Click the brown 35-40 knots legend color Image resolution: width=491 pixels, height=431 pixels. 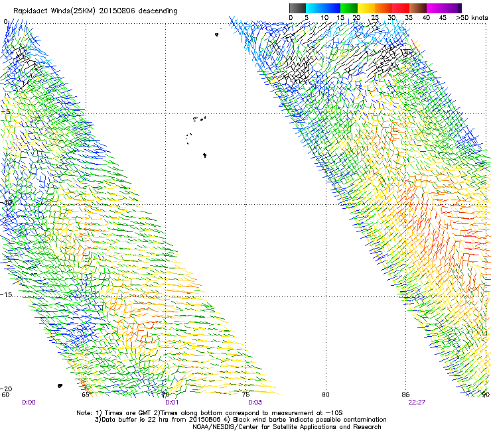(x=418, y=8)
